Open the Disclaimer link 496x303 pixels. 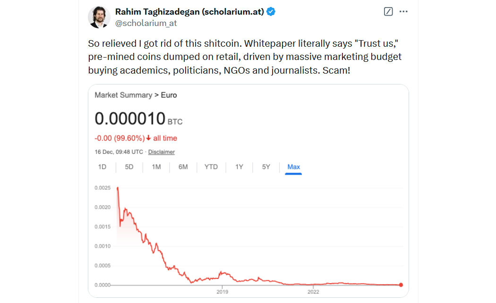click(x=162, y=152)
